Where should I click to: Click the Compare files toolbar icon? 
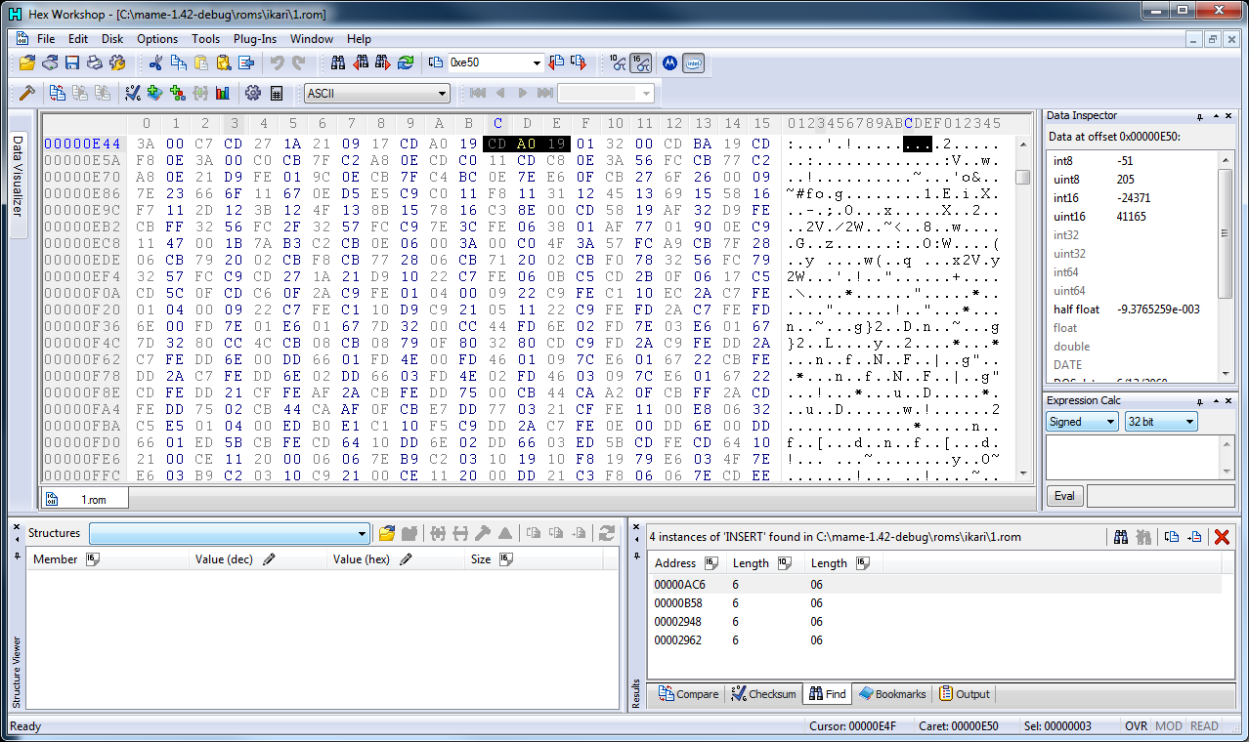tap(58, 93)
